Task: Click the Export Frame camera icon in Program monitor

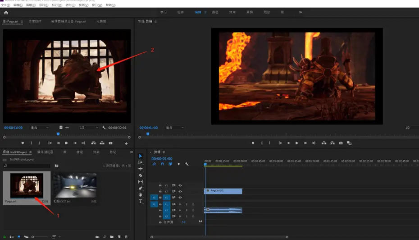Action: click(341, 143)
